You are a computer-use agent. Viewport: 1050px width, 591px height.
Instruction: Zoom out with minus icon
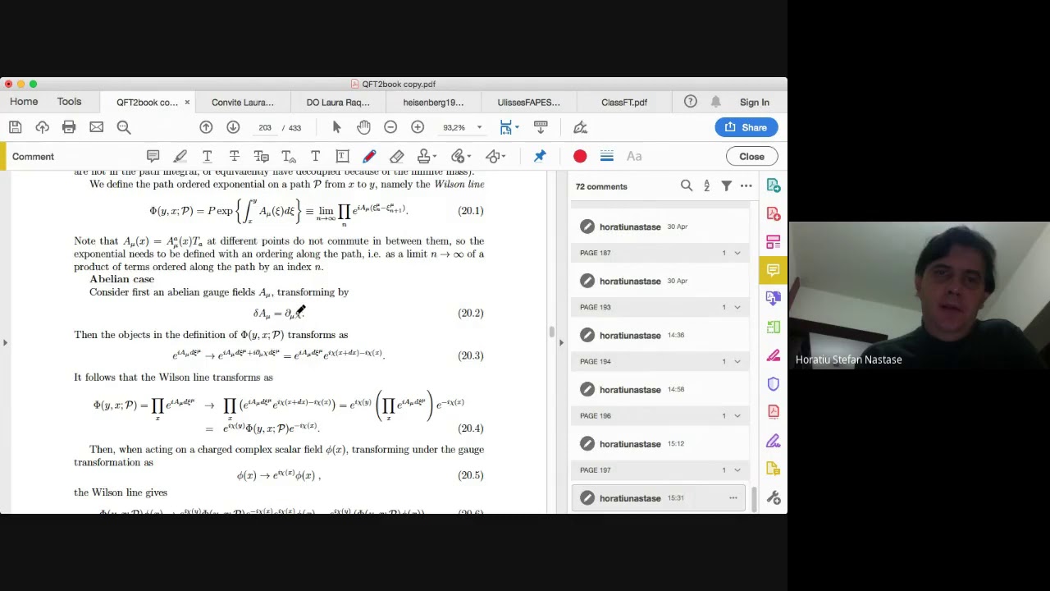pyautogui.click(x=390, y=127)
